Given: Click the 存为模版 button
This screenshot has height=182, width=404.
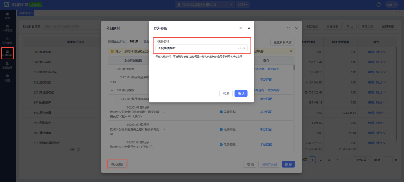Looking at the screenshot, I should pyautogui.click(x=117, y=164).
